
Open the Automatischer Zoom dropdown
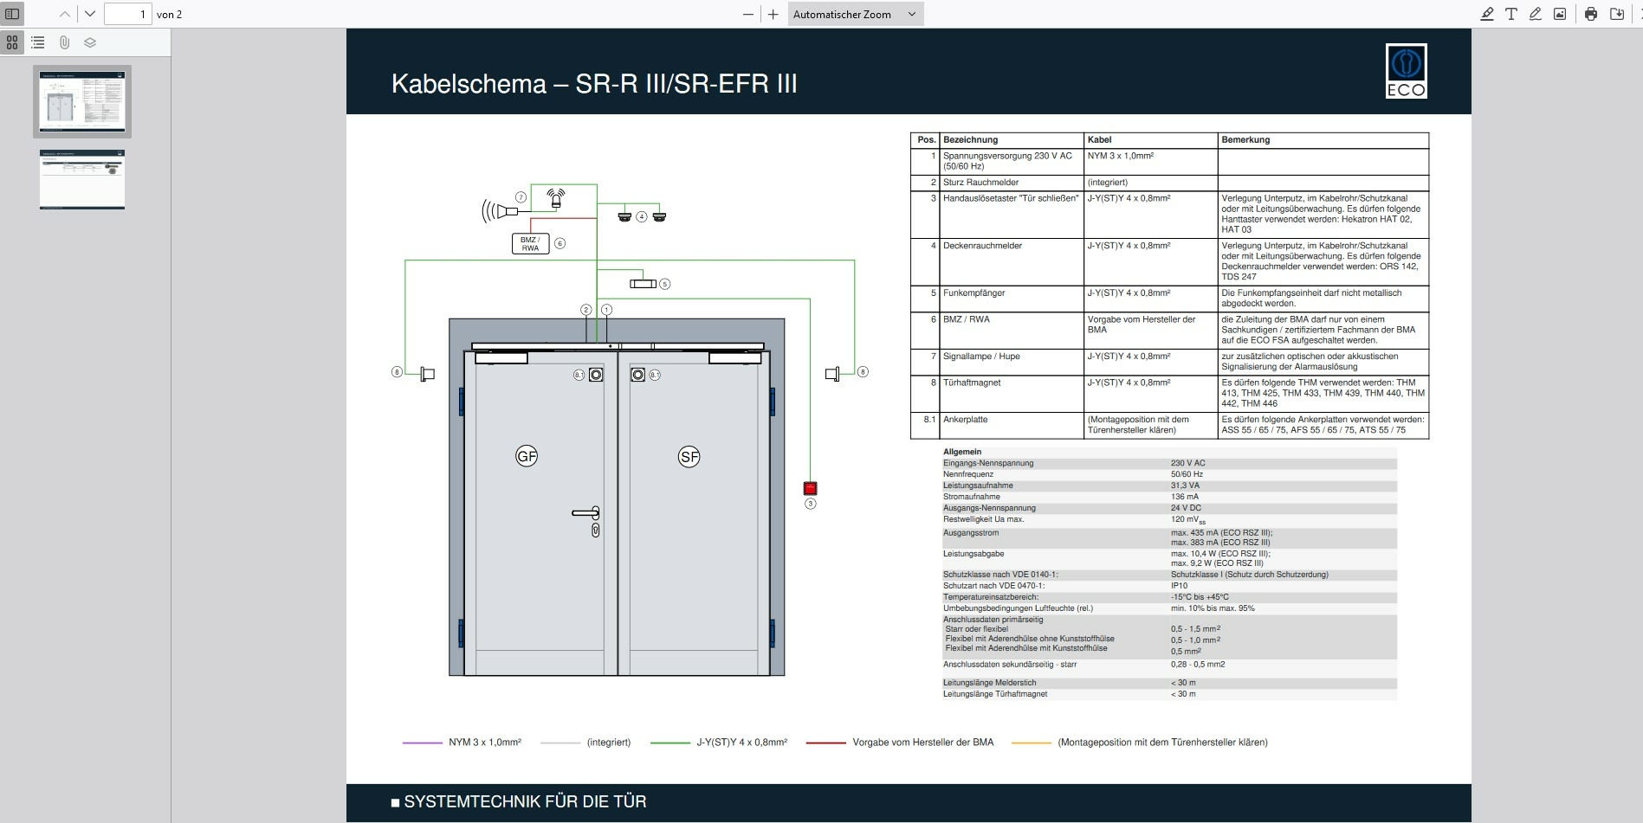[x=855, y=14]
